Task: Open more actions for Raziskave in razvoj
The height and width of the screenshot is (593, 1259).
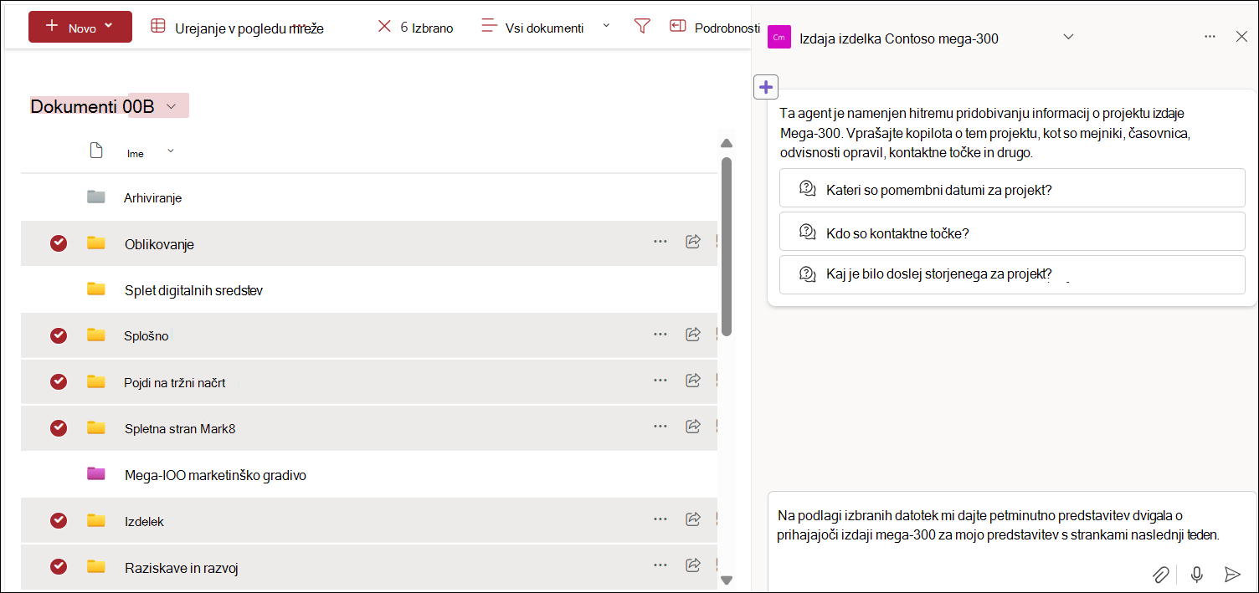Action: (660, 566)
